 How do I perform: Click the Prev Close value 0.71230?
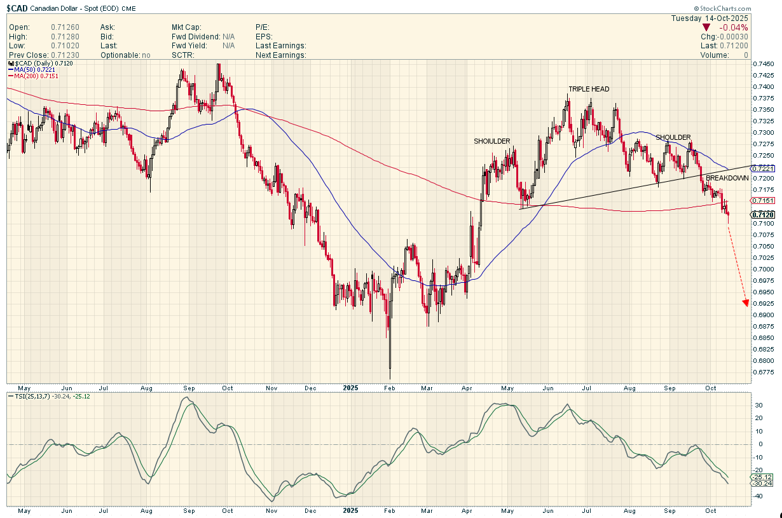[x=64, y=55]
